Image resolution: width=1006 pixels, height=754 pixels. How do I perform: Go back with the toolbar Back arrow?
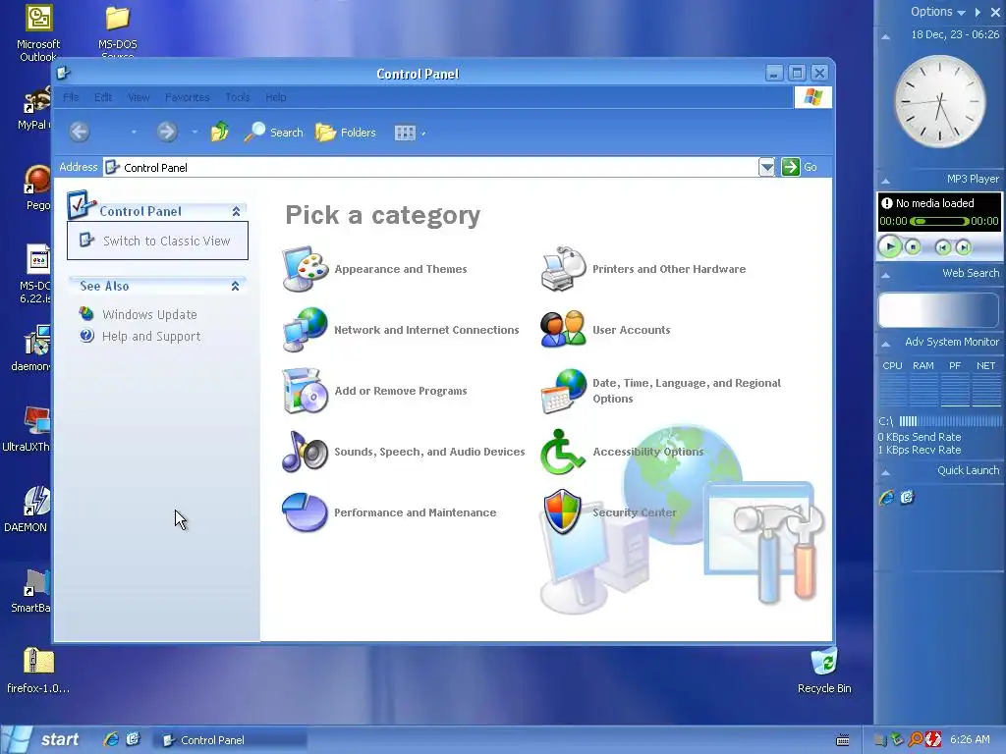coord(80,133)
